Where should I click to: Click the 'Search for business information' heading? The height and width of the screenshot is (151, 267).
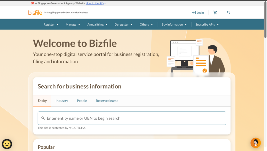(80, 87)
